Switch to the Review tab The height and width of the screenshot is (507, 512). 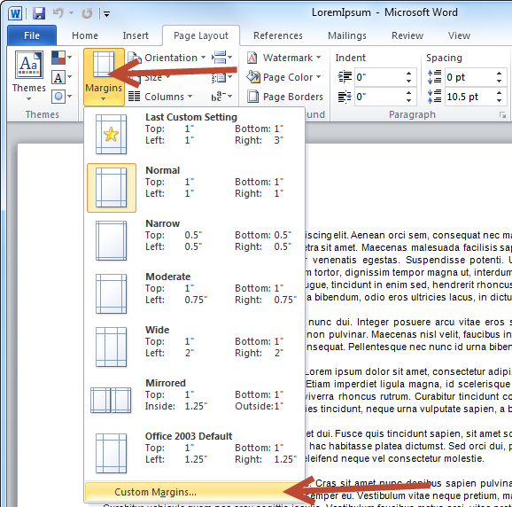point(407,35)
